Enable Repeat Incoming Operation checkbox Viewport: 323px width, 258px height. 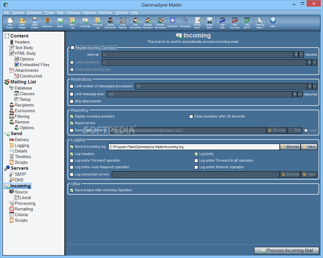click(73, 48)
